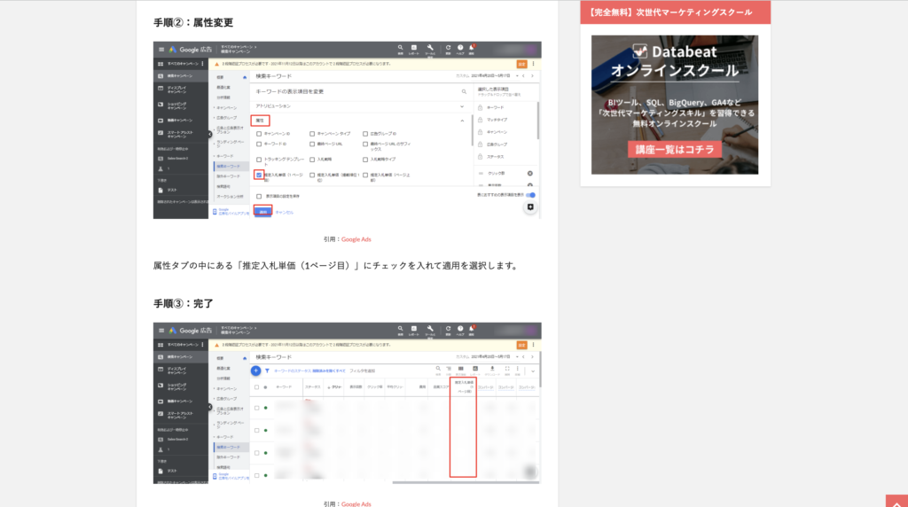
Task: Click the blue plus button in 手順③ screenshot
Action: (256, 370)
